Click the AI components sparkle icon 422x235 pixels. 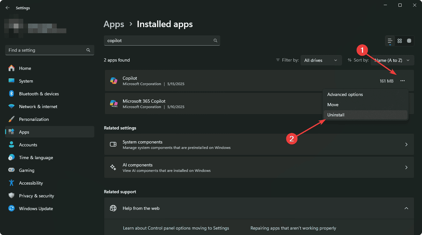113,167
